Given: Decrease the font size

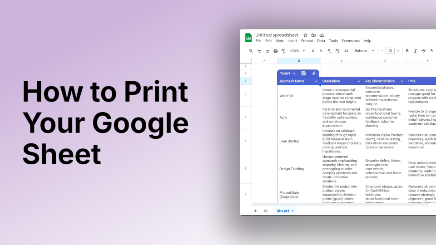Looking at the screenshot, I should pos(382,51).
